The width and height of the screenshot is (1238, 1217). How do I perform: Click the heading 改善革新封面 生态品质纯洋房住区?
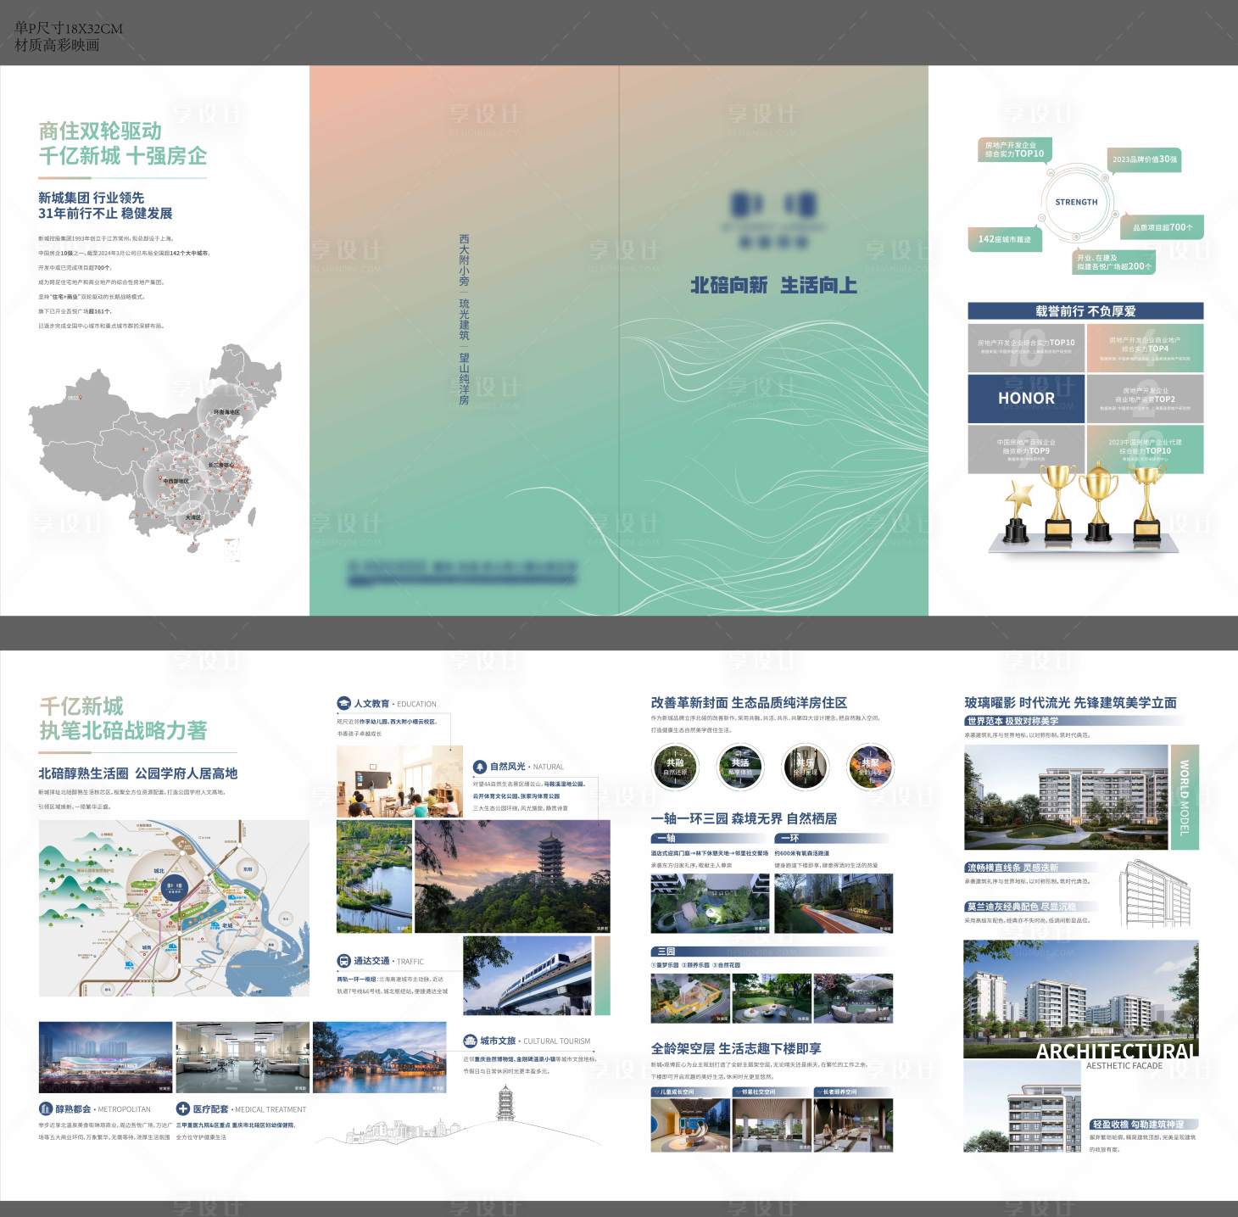(749, 703)
